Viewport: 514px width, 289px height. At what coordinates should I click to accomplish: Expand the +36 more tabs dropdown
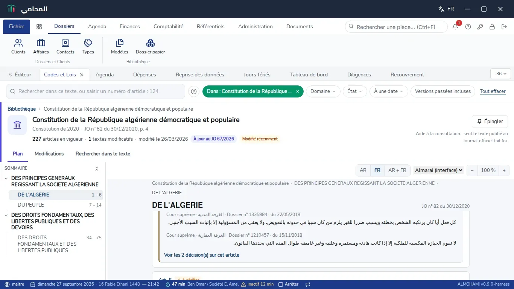(500, 74)
